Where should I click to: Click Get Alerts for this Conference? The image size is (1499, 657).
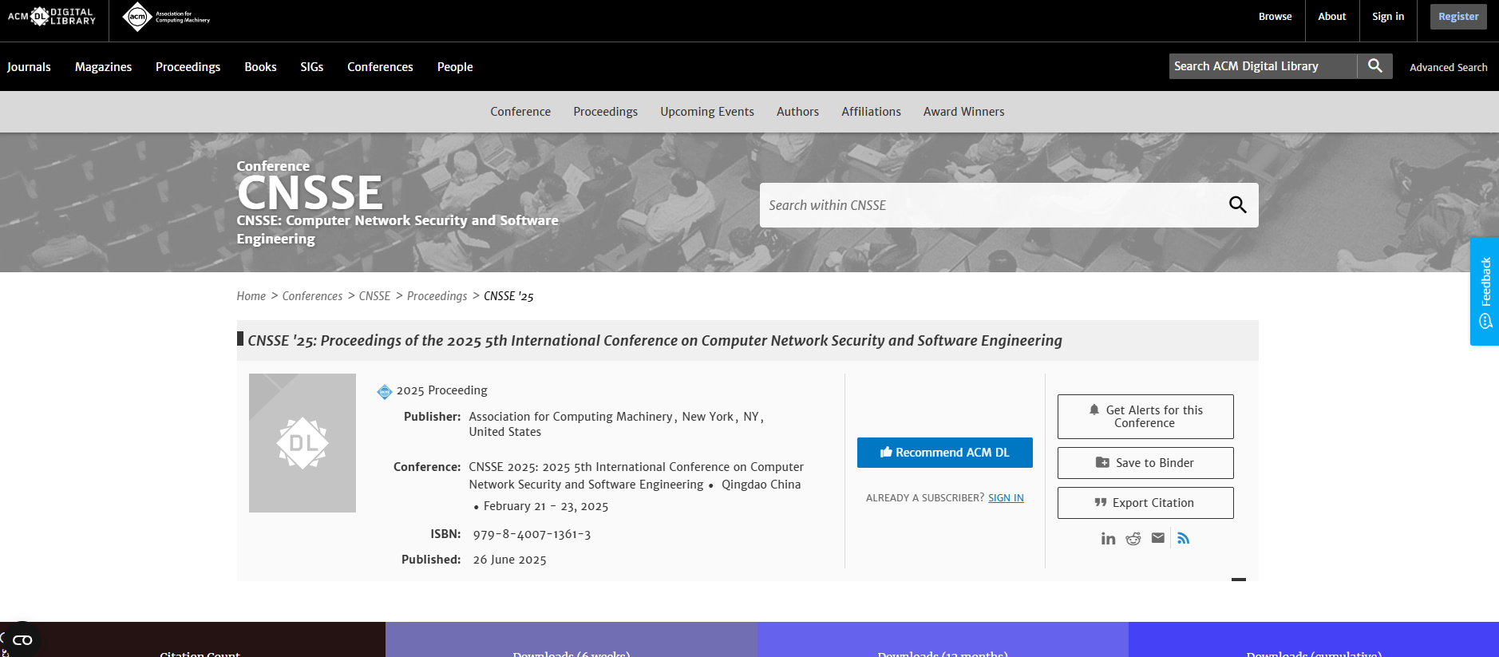pos(1145,417)
